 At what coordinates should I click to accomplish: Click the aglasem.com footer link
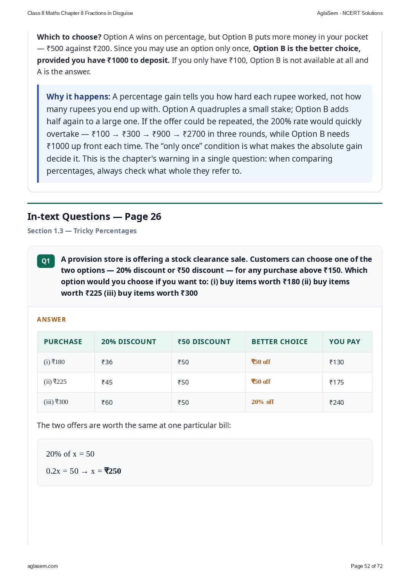pyautogui.click(x=43, y=566)
